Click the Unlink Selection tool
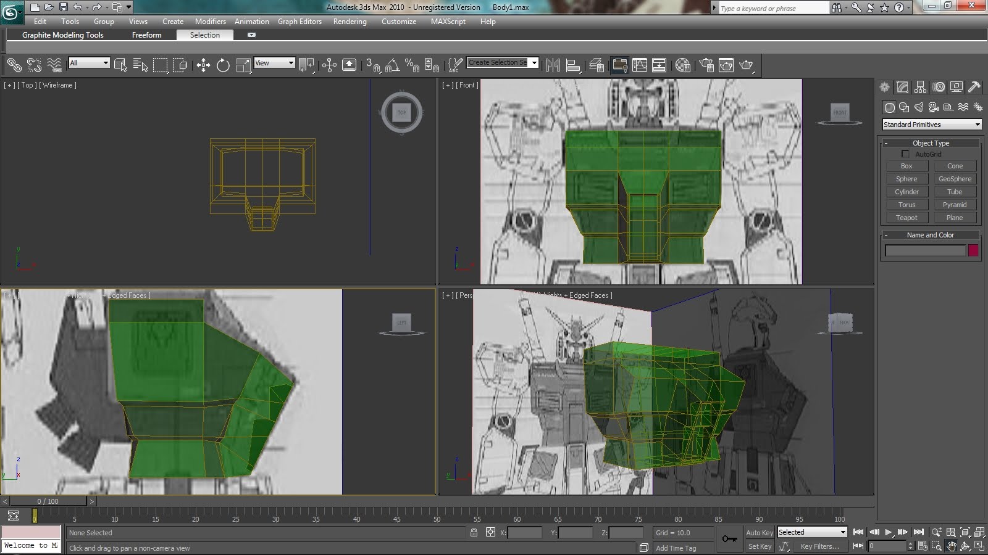 (x=34, y=65)
